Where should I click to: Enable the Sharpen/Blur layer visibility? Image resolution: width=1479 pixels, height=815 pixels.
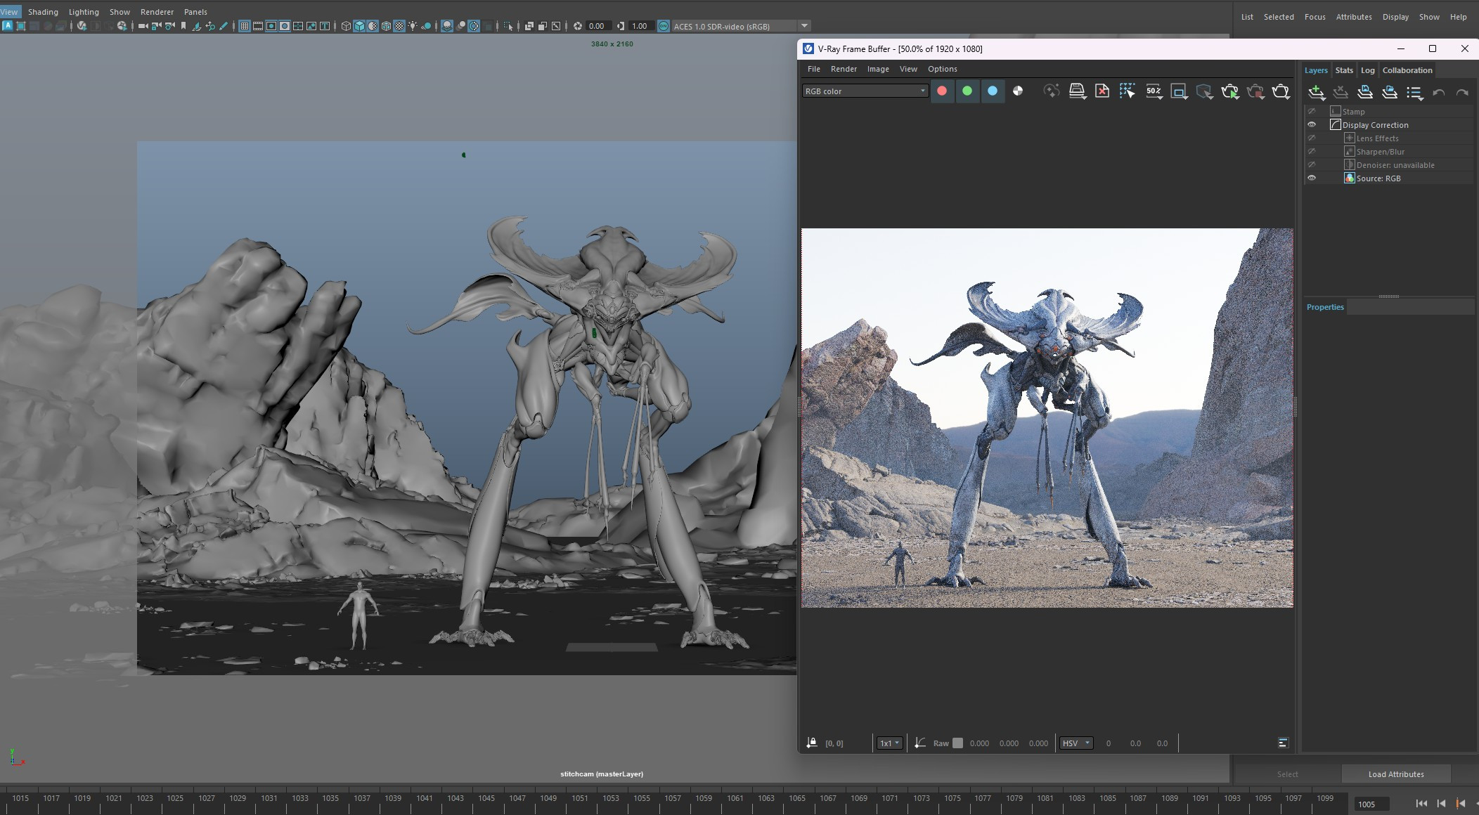(1311, 152)
